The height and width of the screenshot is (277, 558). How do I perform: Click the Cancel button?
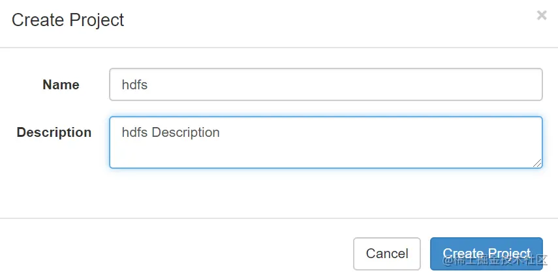[387, 254]
